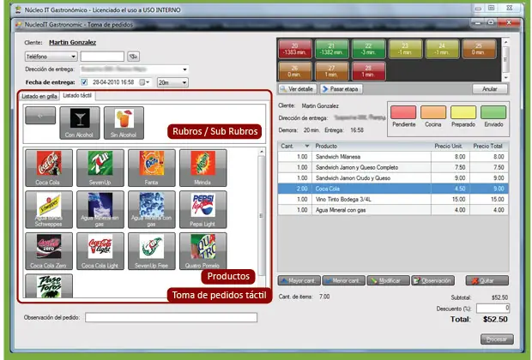Add Pepsi Light product

click(203, 209)
